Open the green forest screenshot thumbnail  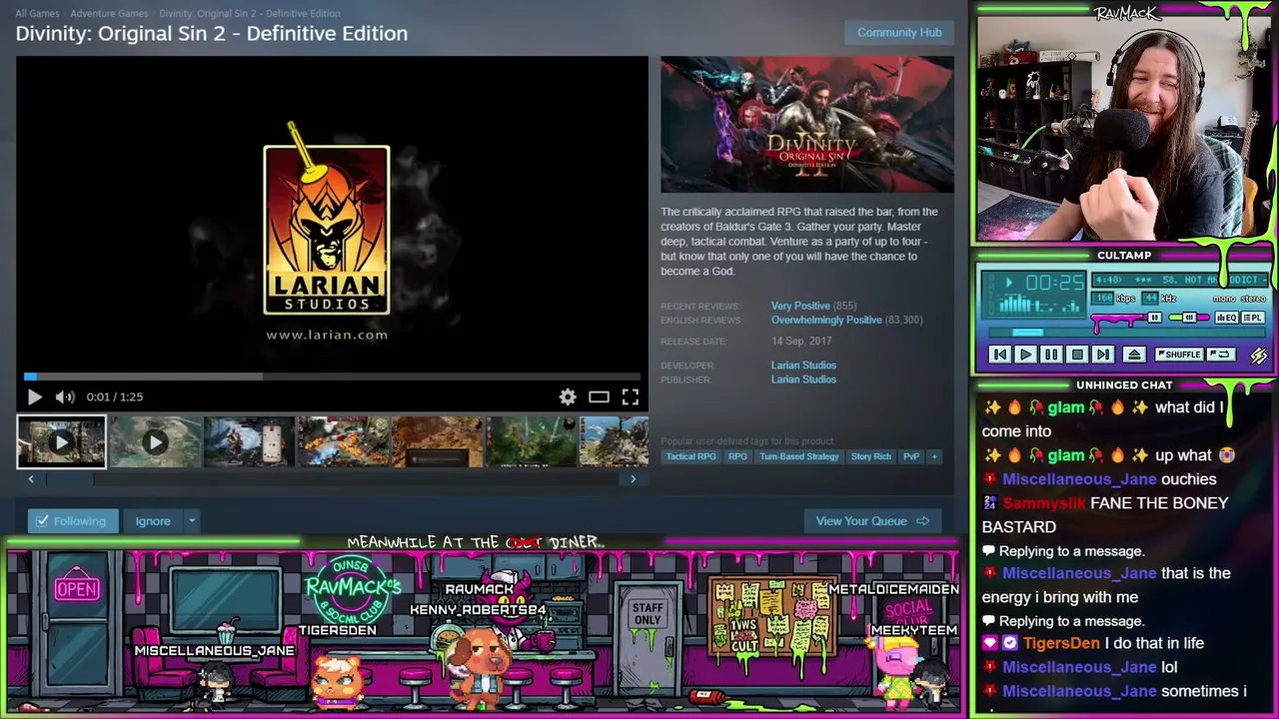pos(531,441)
